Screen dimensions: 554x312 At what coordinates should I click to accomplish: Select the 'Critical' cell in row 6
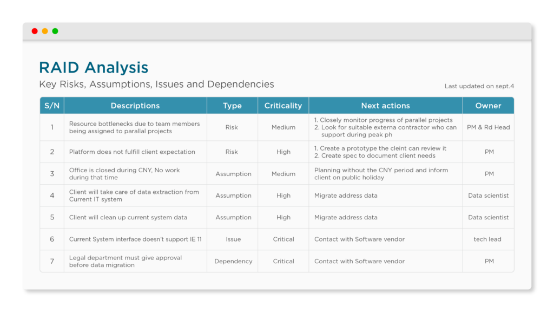[283, 239]
